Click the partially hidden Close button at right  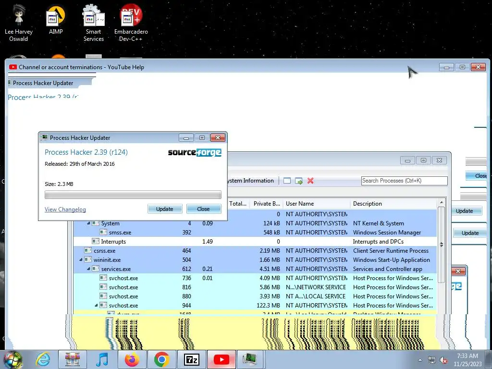[476, 176]
